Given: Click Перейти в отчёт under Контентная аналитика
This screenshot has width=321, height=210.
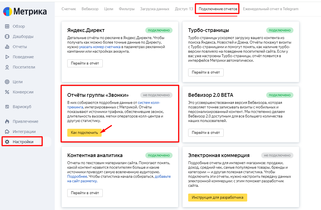Looking at the screenshot, I should point(85,193).
